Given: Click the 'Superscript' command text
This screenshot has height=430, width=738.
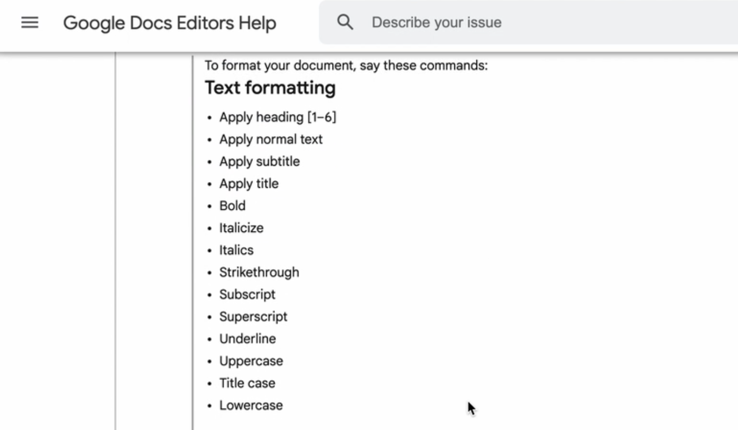Looking at the screenshot, I should coord(253,316).
